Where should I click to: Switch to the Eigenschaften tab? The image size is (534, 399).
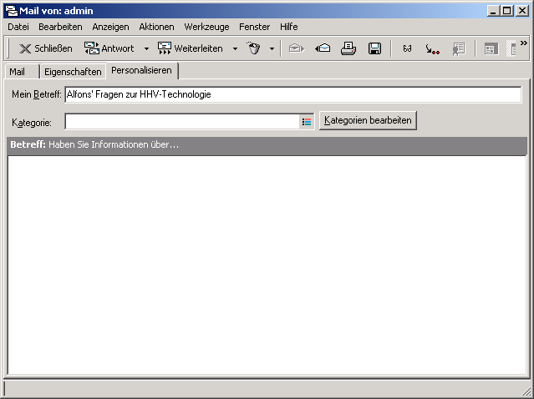coord(73,72)
